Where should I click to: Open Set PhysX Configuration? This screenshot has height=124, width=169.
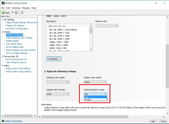pos(17,29)
